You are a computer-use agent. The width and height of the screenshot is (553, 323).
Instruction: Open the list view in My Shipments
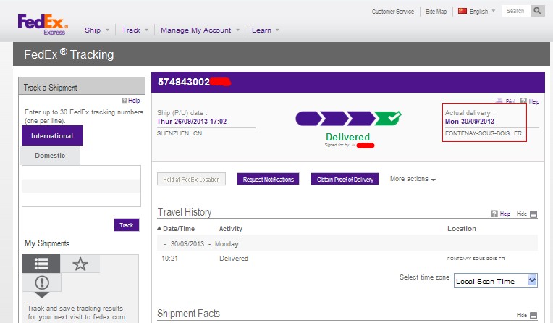41,264
